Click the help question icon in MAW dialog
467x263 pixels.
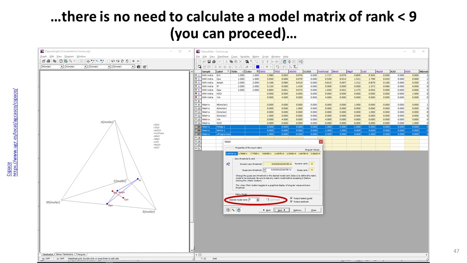point(228,210)
